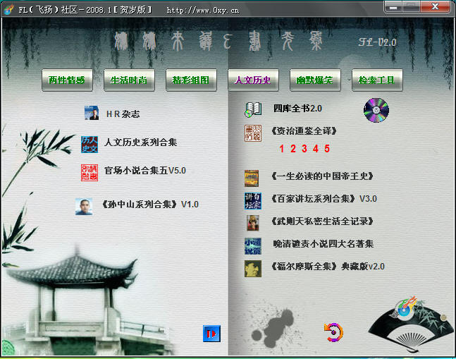This screenshot has width=456, height=359.
Task: Click the orange circular refresh arrow icon
Action: click(x=333, y=331)
